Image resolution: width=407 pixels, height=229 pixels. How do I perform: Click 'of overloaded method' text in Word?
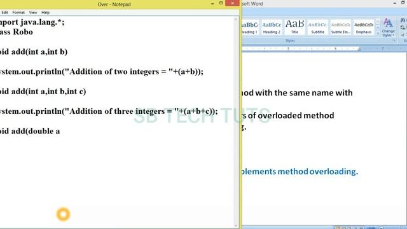coord(291,115)
